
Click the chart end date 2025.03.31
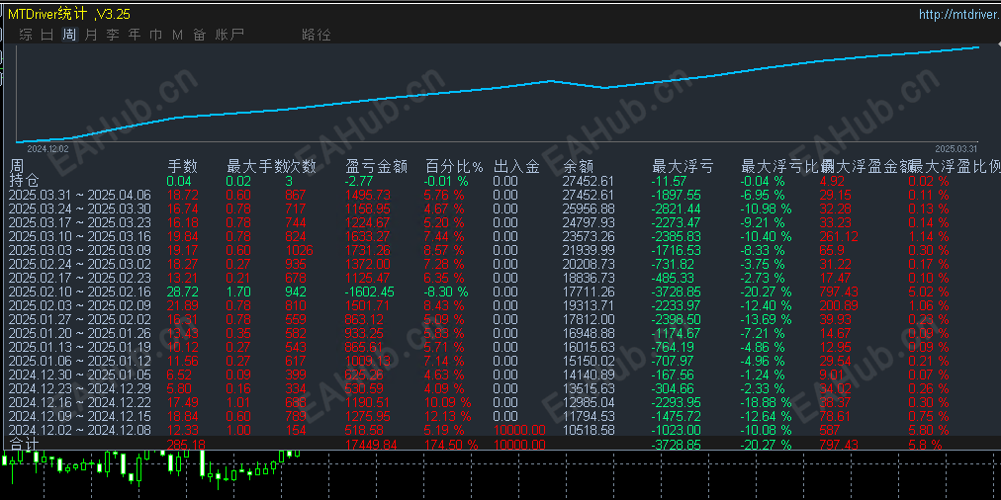(956, 147)
